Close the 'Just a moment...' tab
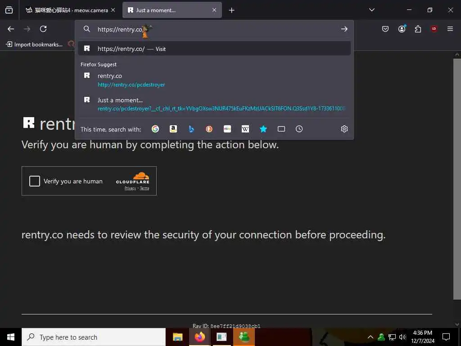 (x=214, y=10)
